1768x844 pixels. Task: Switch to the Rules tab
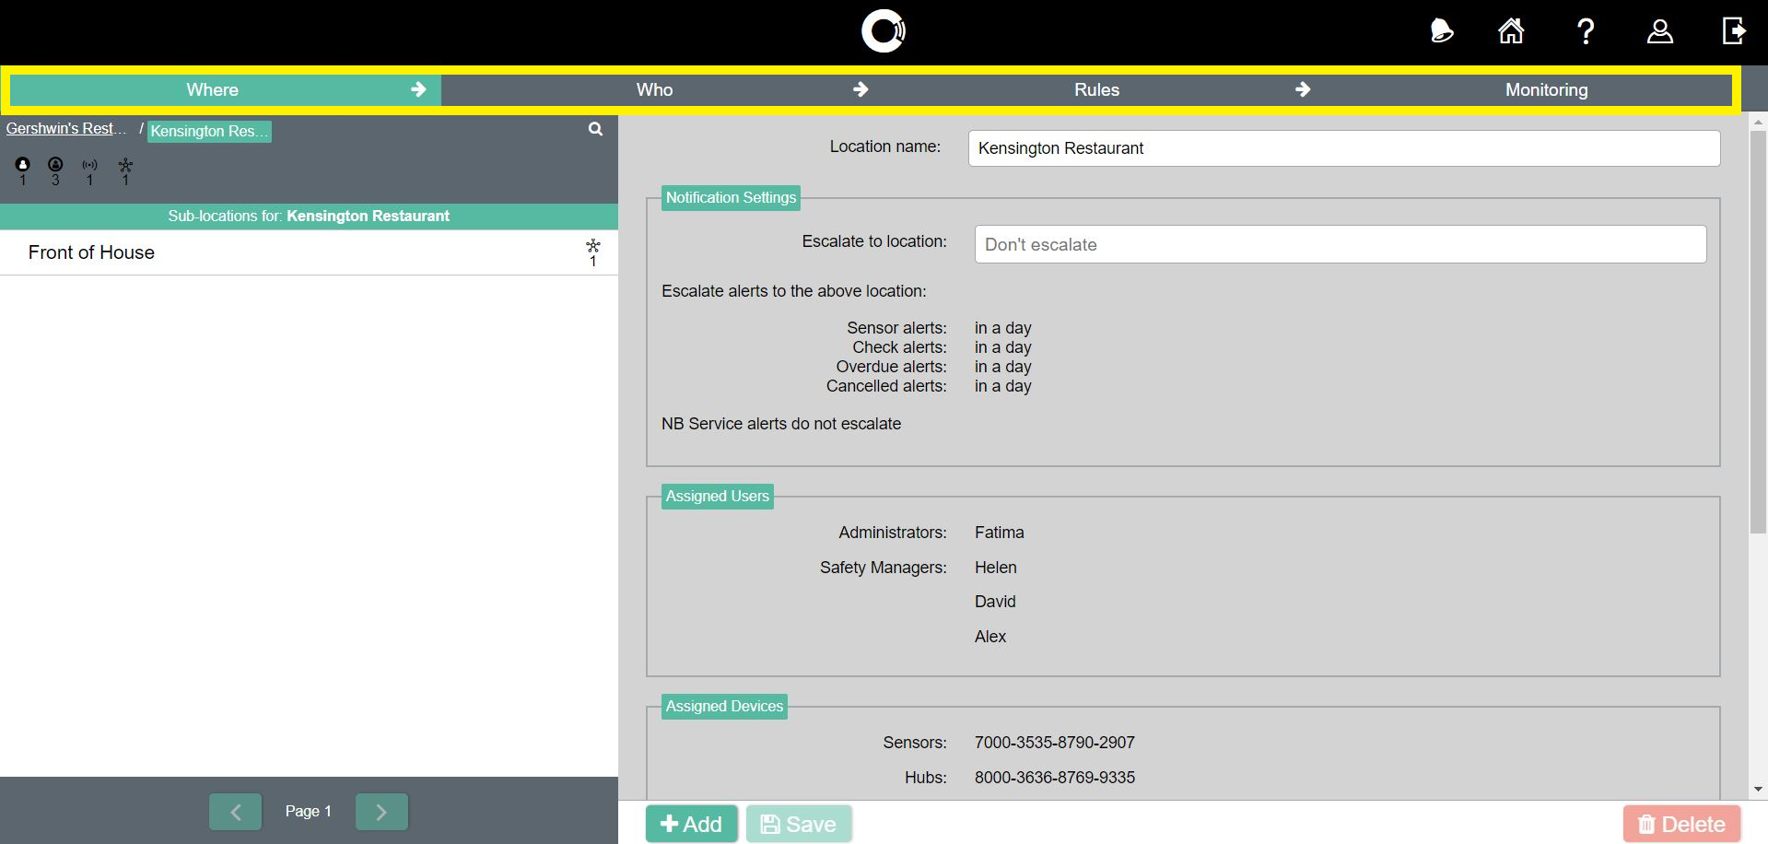click(1095, 89)
